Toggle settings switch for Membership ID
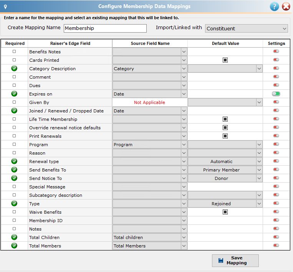This screenshot has width=293, height=272. click(276, 220)
